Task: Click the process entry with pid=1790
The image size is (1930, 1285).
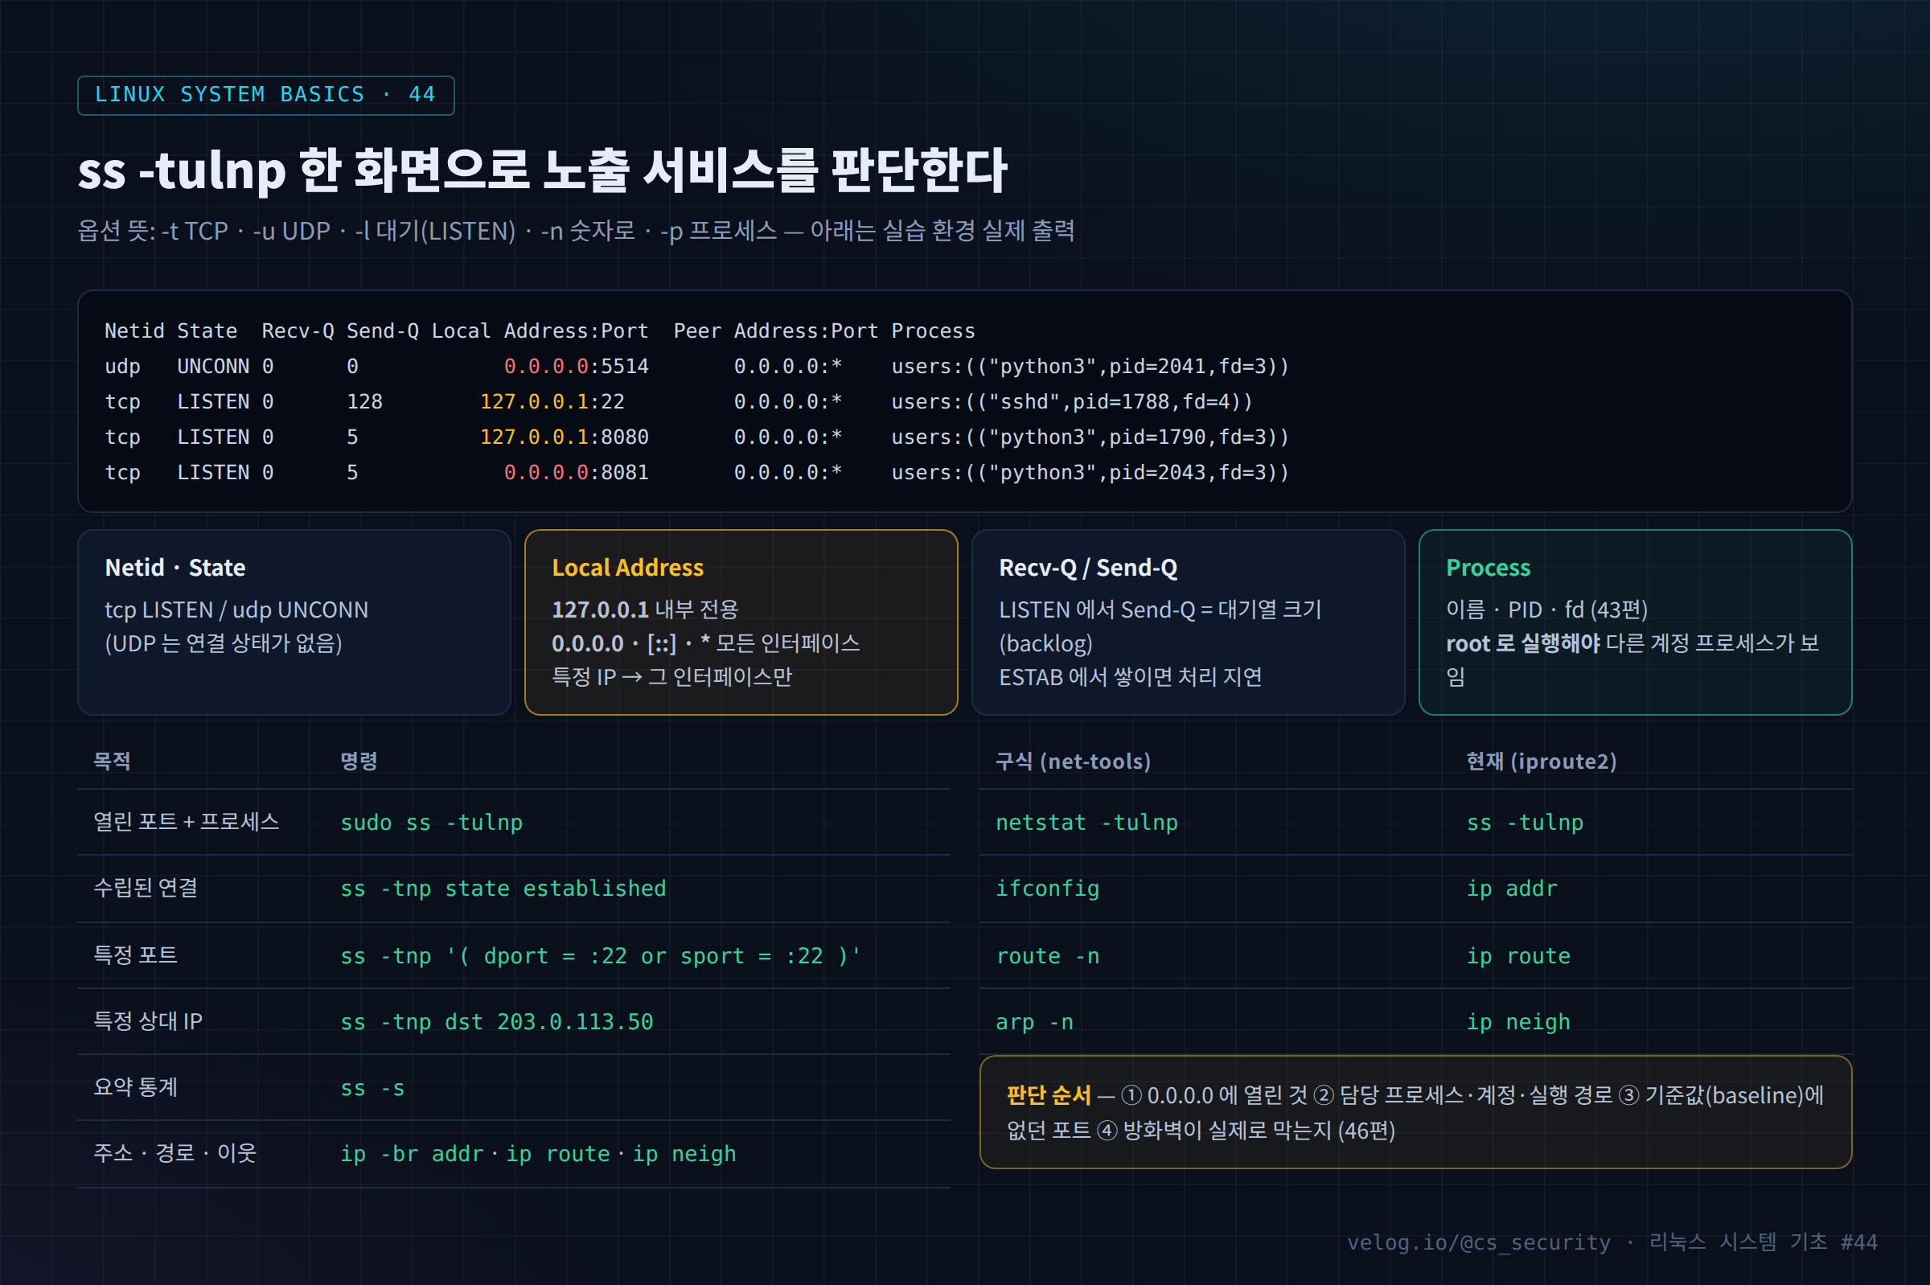Action: point(1090,437)
